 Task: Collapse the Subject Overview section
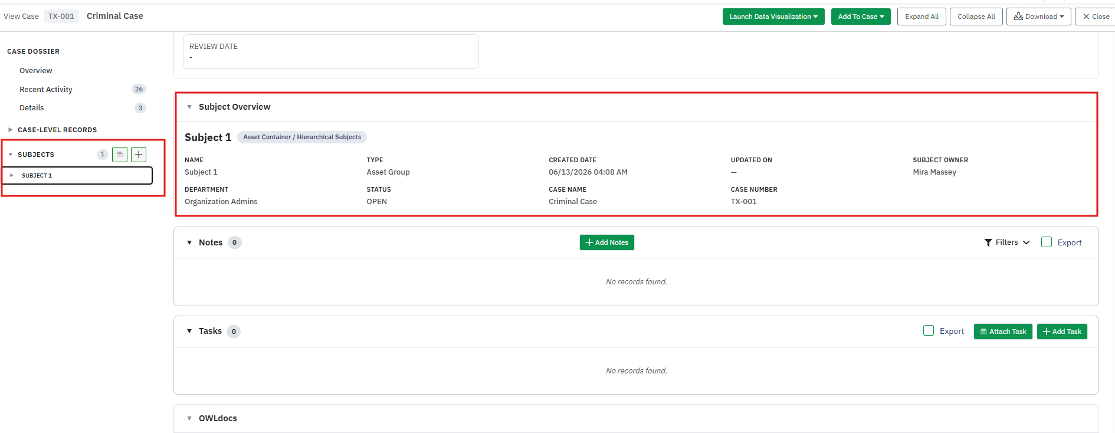coord(189,107)
